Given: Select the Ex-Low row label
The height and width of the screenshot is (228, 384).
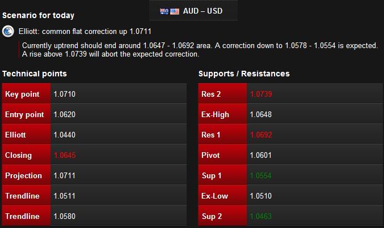Looking at the screenshot, I should click(214, 196).
